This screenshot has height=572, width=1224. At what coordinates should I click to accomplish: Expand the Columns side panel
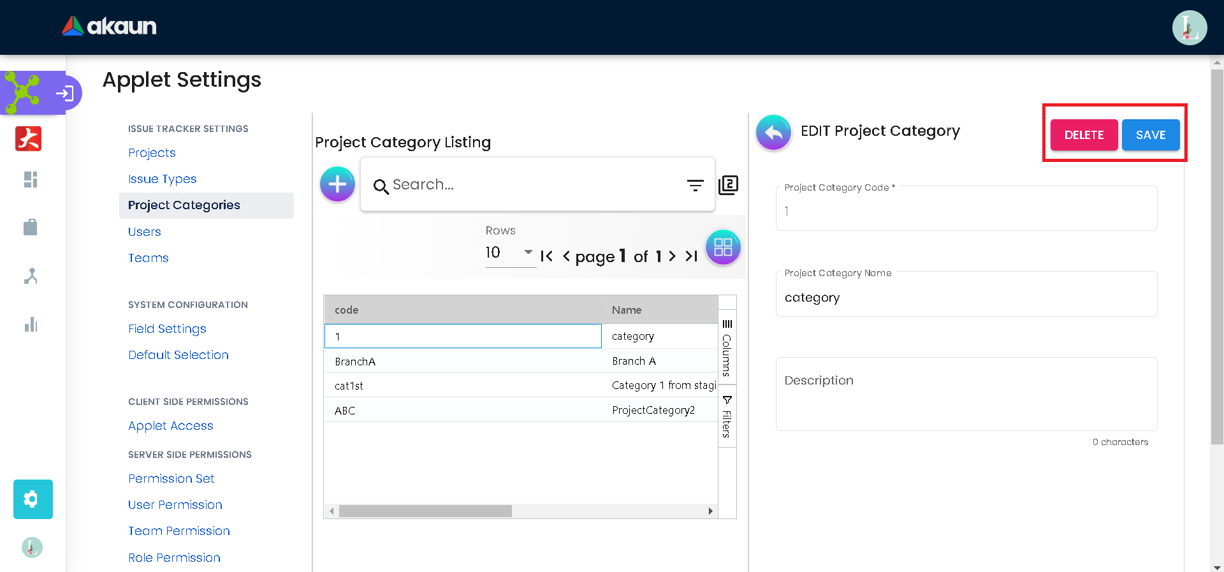coord(727,348)
